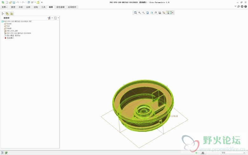Redo the last undone action
248x155 pixels.
pyautogui.click(x=23, y=2)
